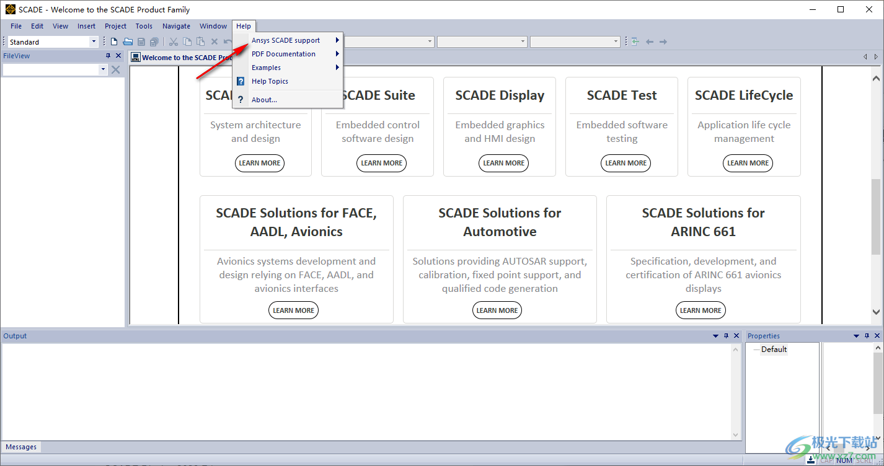Open the Project menu
Viewport: 884px width, 466px height.
[x=115, y=26]
